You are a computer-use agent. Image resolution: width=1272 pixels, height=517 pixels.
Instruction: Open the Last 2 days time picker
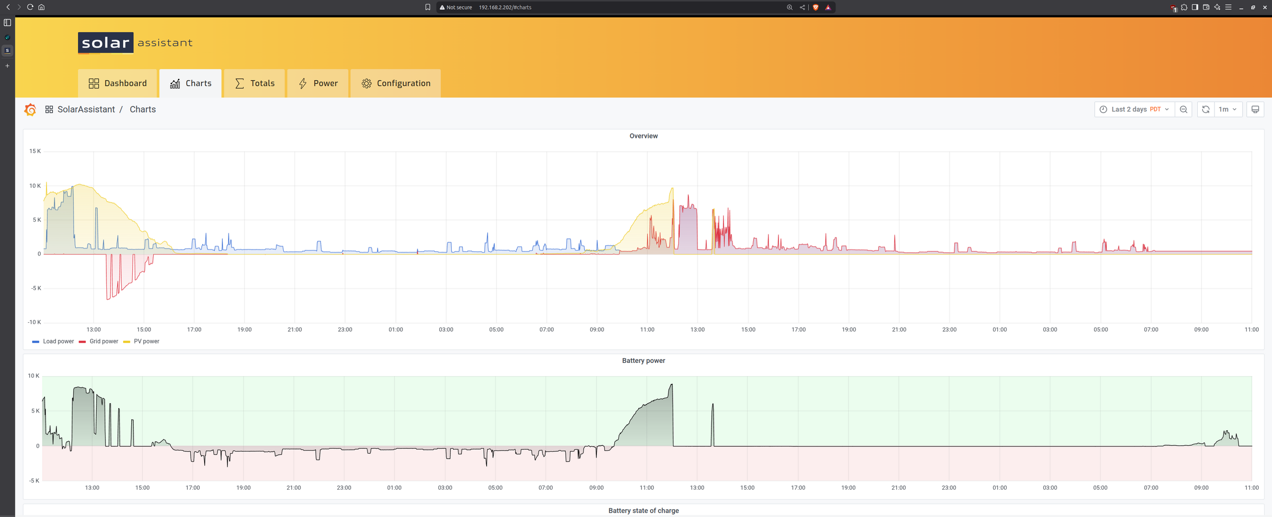[1134, 110]
